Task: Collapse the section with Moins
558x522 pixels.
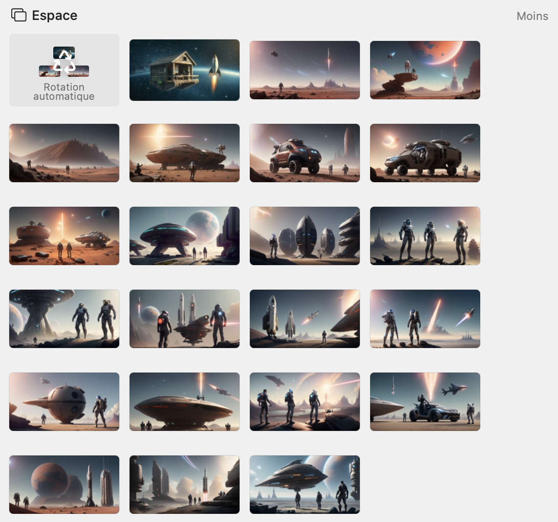Action: click(x=532, y=16)
